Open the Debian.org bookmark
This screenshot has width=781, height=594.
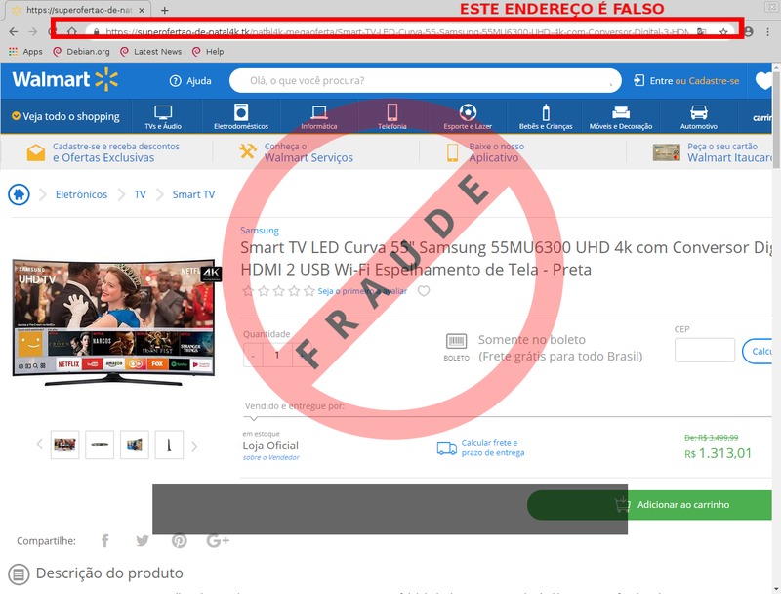tap(82, 52)
